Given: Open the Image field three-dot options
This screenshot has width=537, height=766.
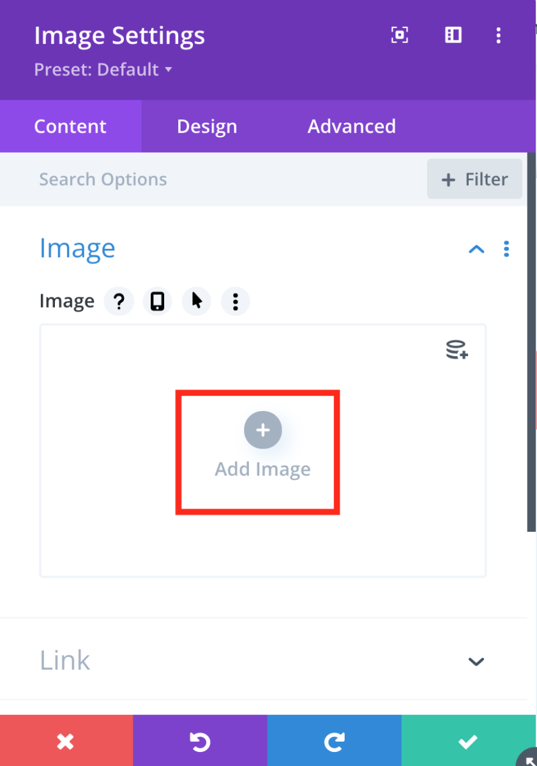Looking at the screenshot, I should 236,301.
